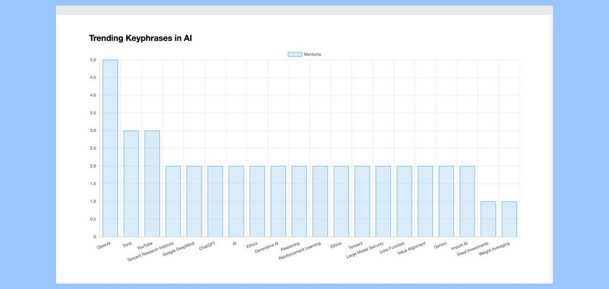
Task: Click the 3.5 value on the y-axis
Action: pos(93,113)
